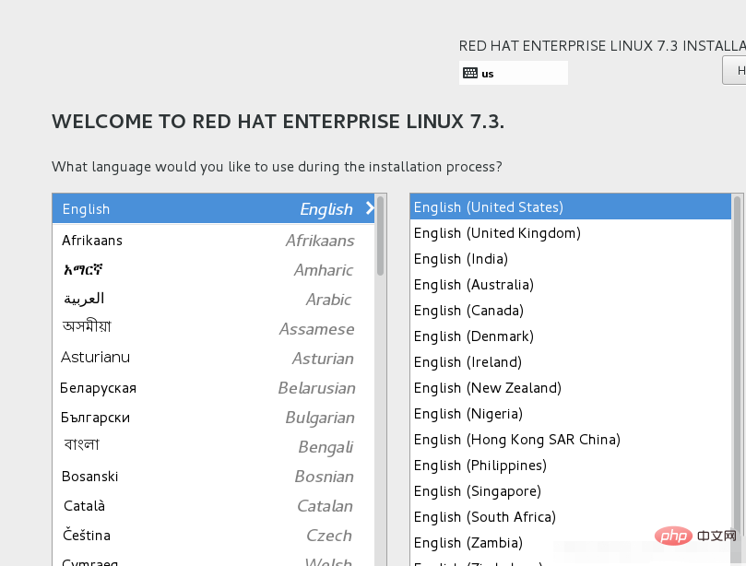Choose Bosanski (Bosnian) language
Screen dimensions: 746x566
213,476
